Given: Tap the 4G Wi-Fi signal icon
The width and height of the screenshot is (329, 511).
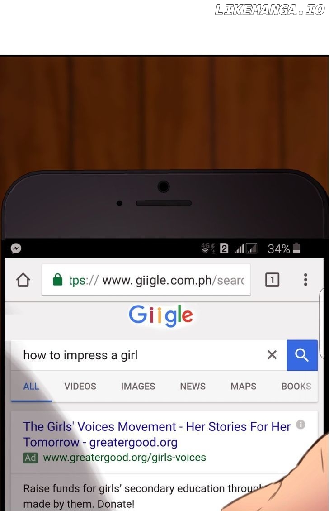Looking at the screenshot, I should (x=208, y=248).
